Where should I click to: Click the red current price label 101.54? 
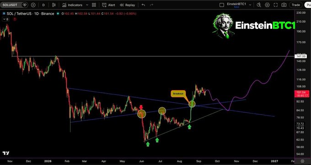pos(302,94)
